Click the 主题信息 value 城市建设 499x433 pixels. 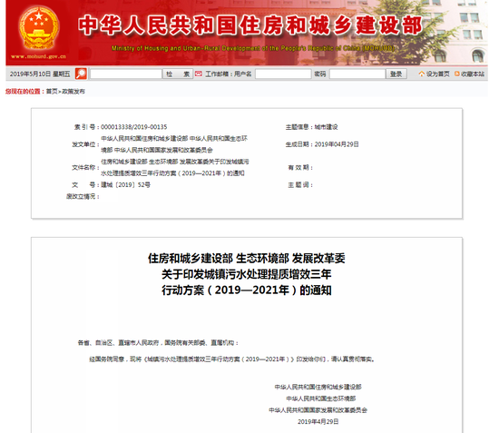click(326, 127)
